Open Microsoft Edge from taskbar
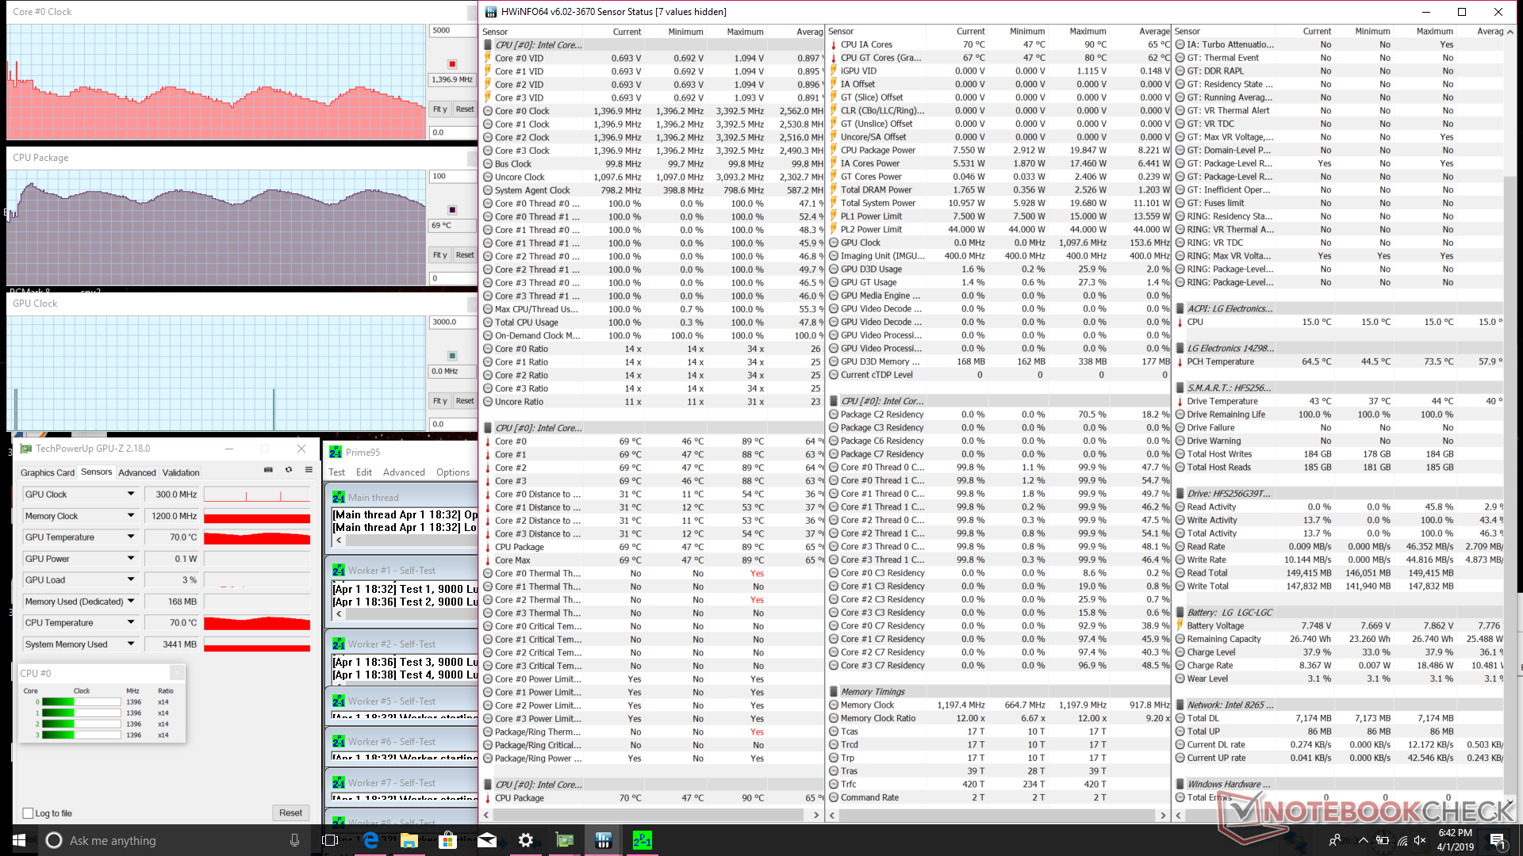The width and height of the screenshot is (1523, 856). coord(370,840)
